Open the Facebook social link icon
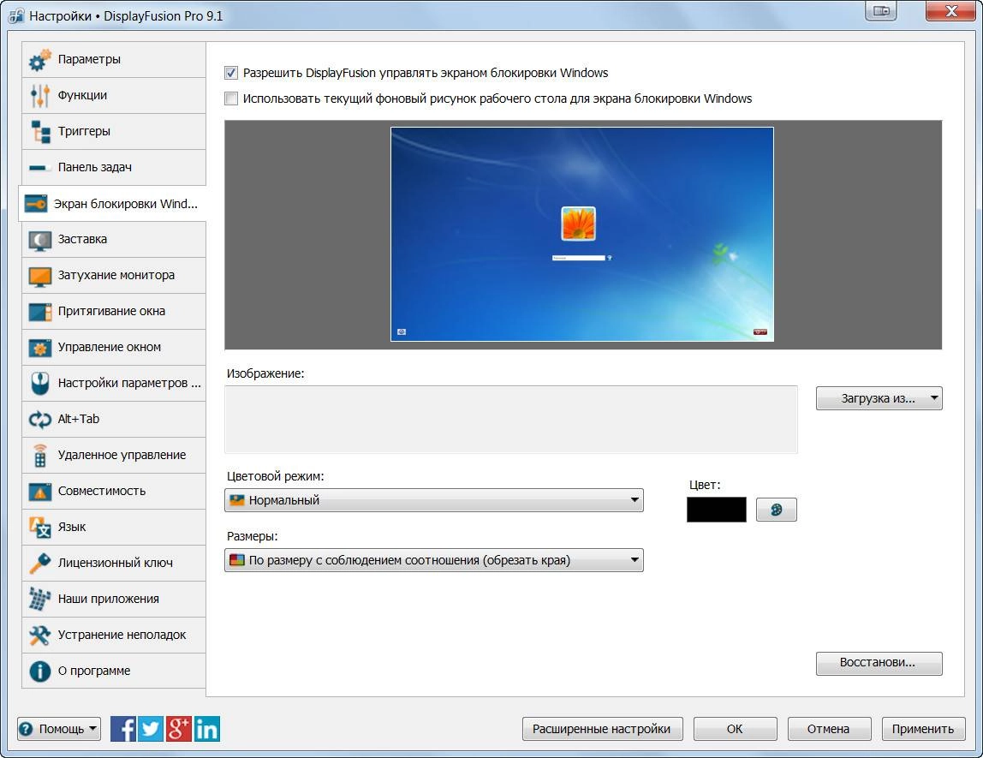983x758 pixels. click(x=123, y=729)
